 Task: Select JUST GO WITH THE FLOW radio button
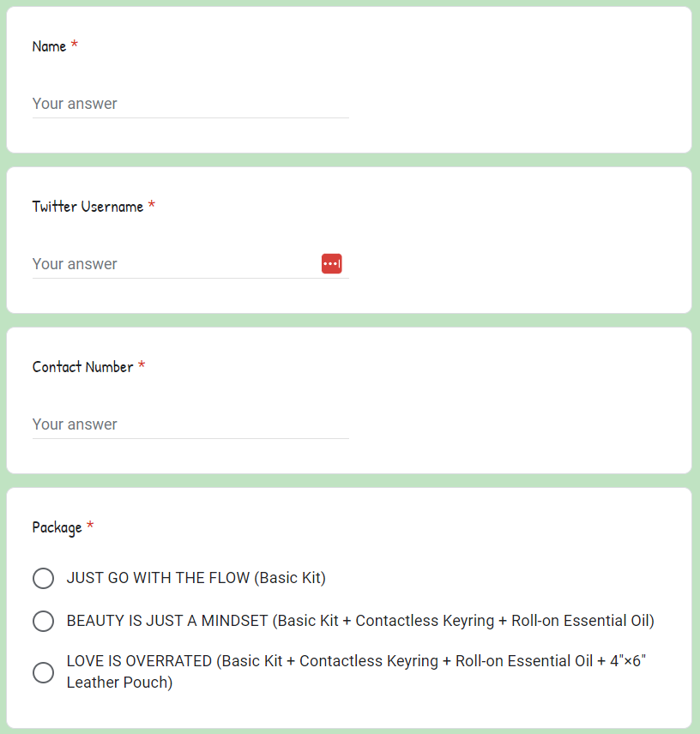(x=43, y=578)
